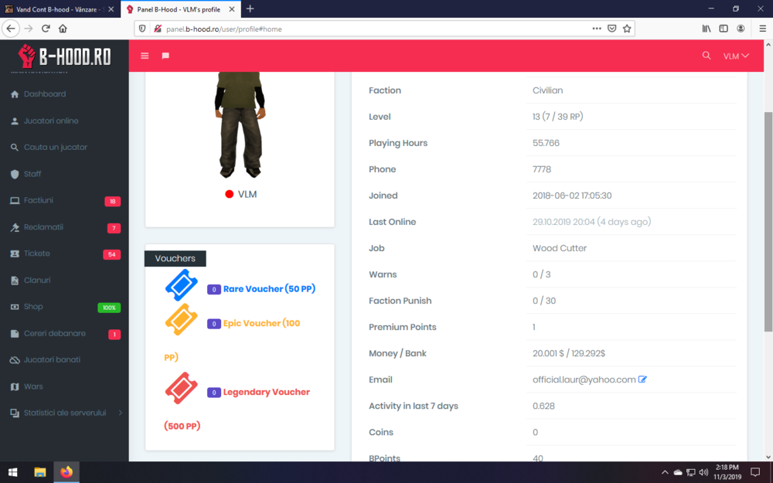Viewport: 773px width, 483px height.
Task: Toggle the sidebar hamburger menu
Action: click(x=145, y=56)
